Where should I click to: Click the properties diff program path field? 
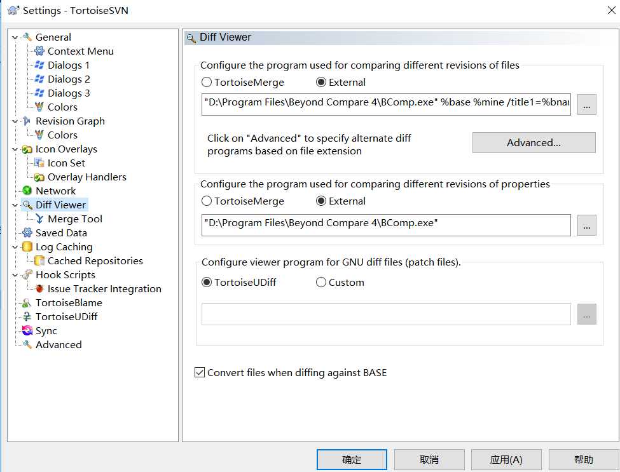385,225
